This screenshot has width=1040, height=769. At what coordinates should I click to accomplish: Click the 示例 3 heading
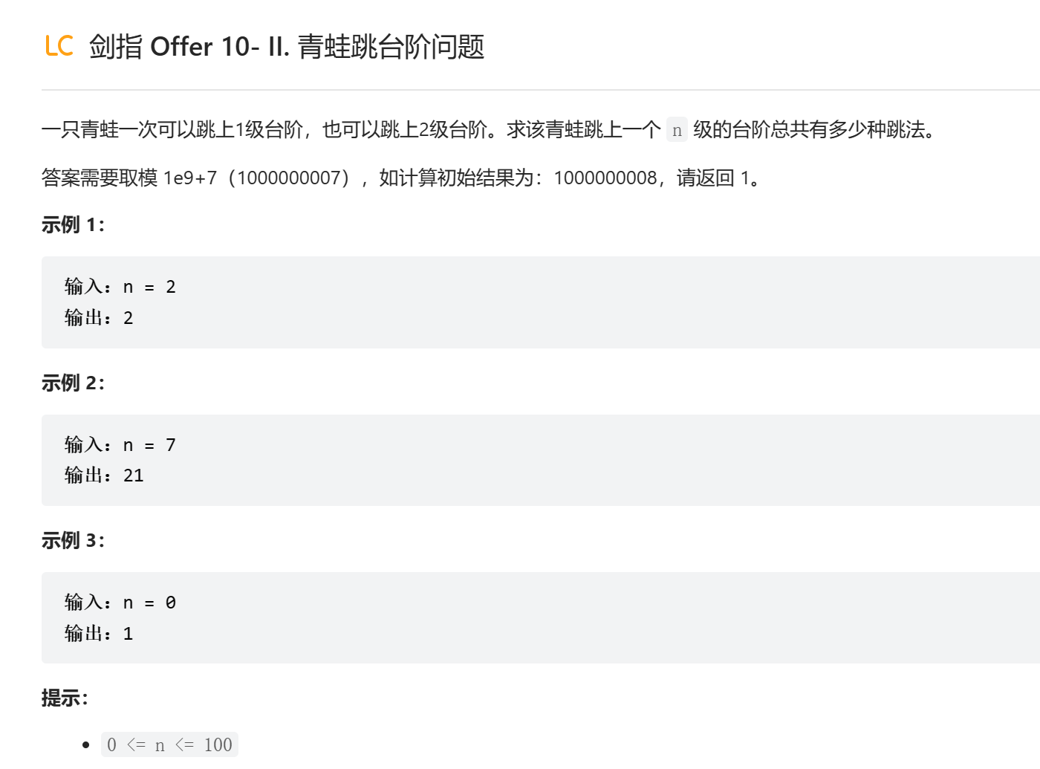pyautogui.click(x=73, y=541)
